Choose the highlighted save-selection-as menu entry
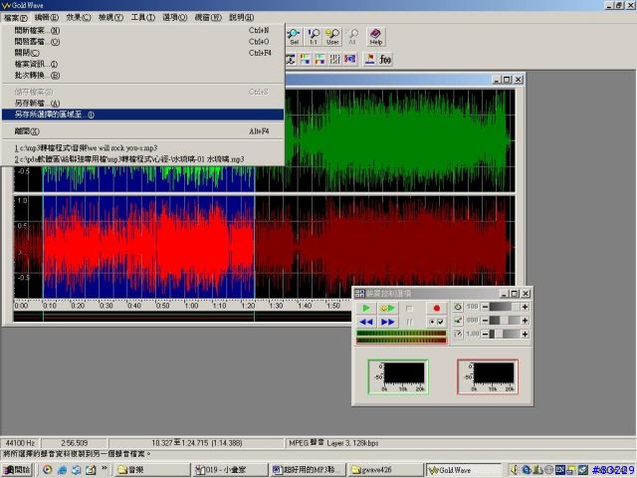The height and width of the screenshot is (478, 637). pyautogui.click(x=142, y=115)
